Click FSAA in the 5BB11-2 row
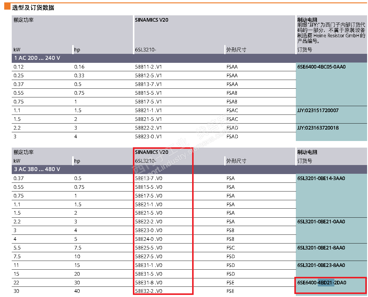 point(232,67)
